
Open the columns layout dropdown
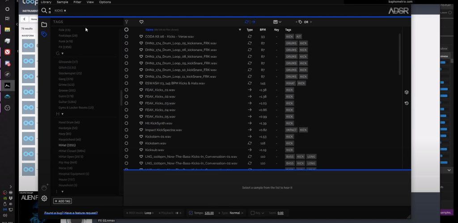[277, 22]
